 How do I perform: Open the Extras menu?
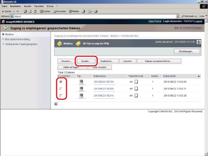coord(50,6)
